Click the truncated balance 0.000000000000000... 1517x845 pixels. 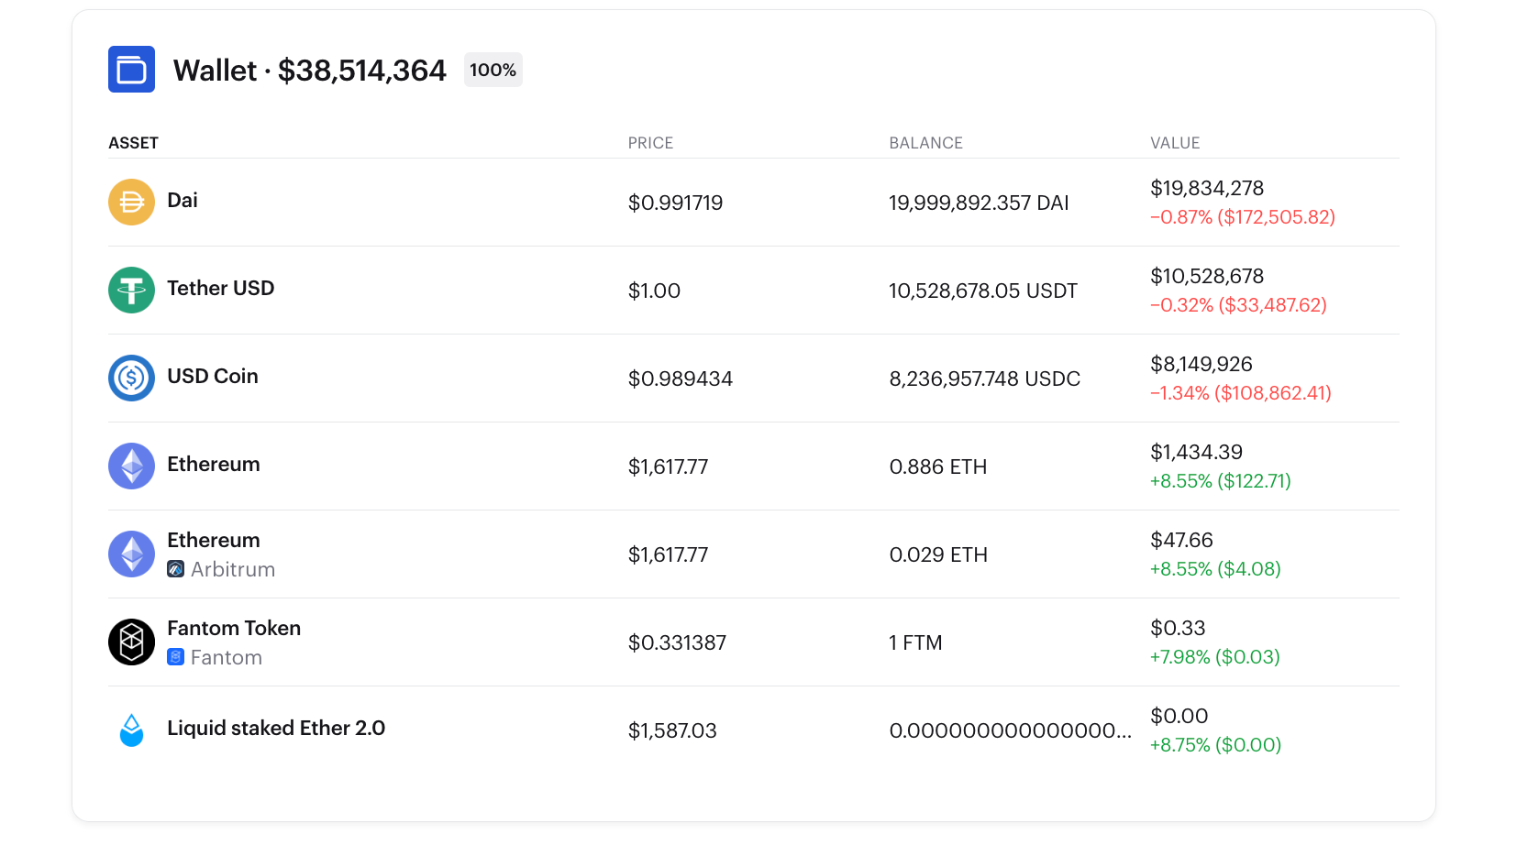click(x=1011, y=730)
